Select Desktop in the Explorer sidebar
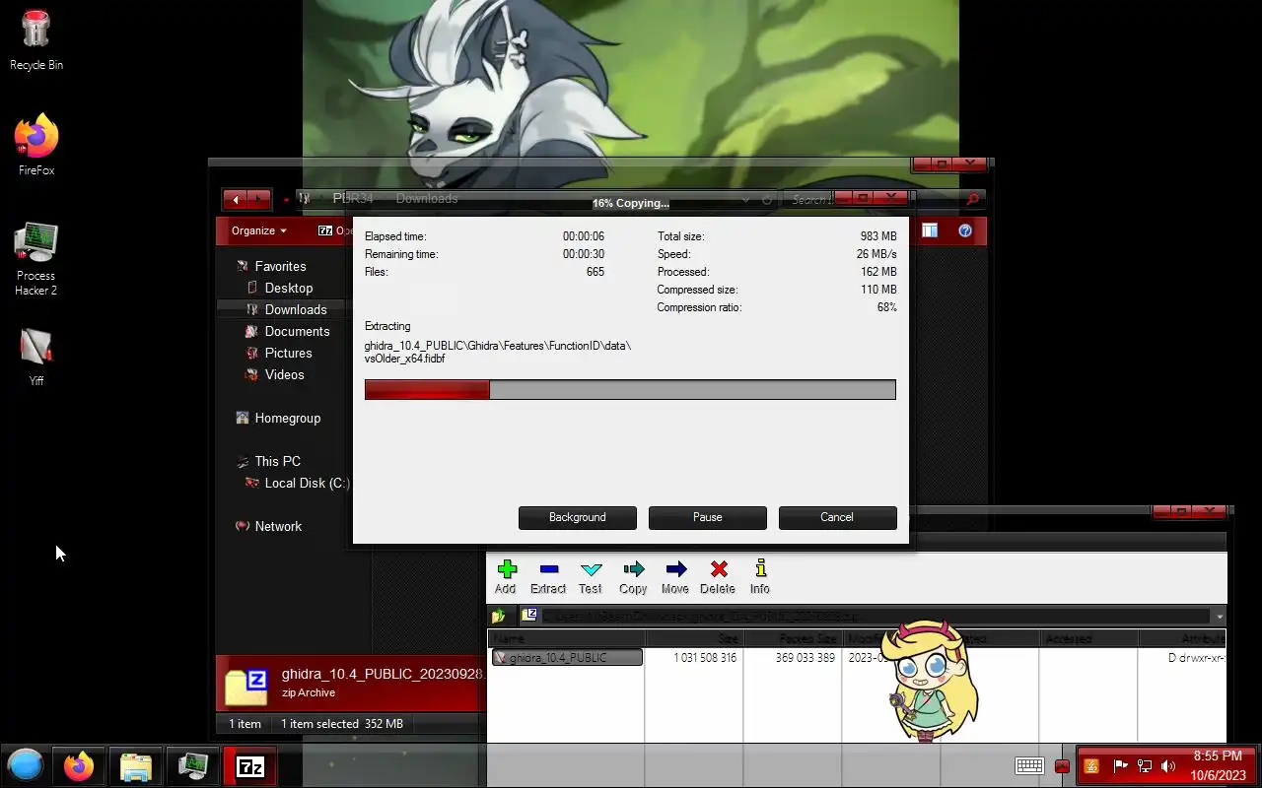Viewport: 1262px width, 788px height. (288, 288)
